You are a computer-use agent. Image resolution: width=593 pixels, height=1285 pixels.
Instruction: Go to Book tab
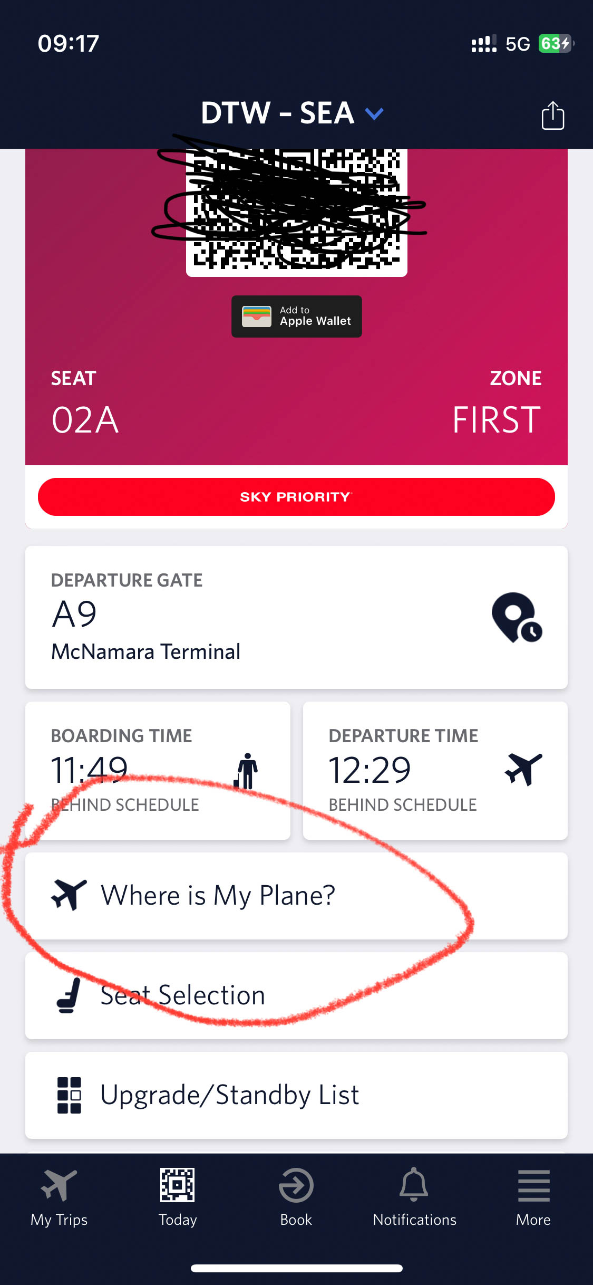(296, 1197)
